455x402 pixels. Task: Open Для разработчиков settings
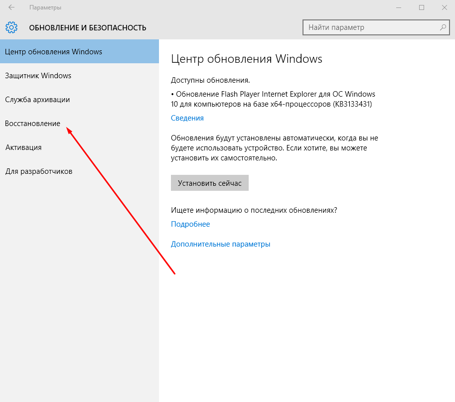[x=39, y=171]
